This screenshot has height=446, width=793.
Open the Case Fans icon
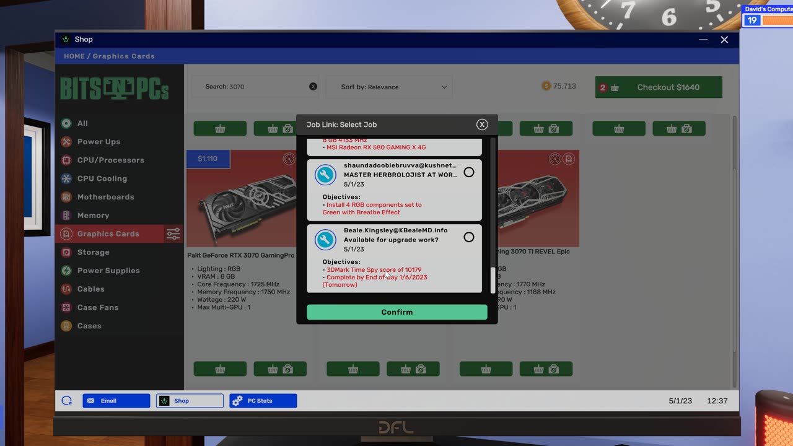pyautogui.click(x=66, y=307)
